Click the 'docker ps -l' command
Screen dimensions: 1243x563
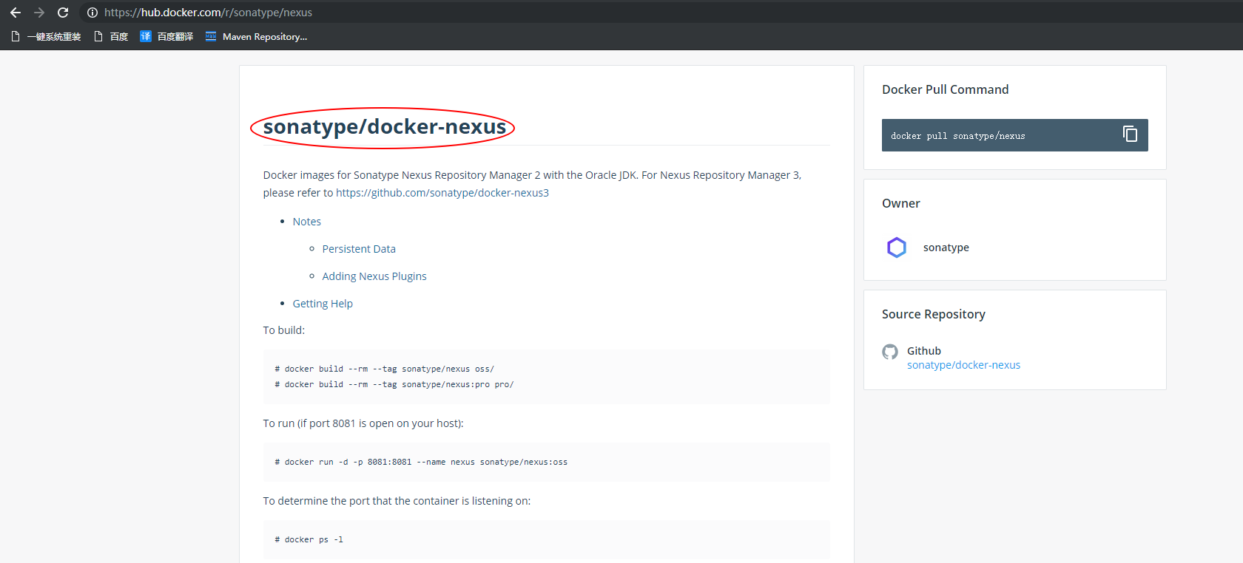(309, 539)
